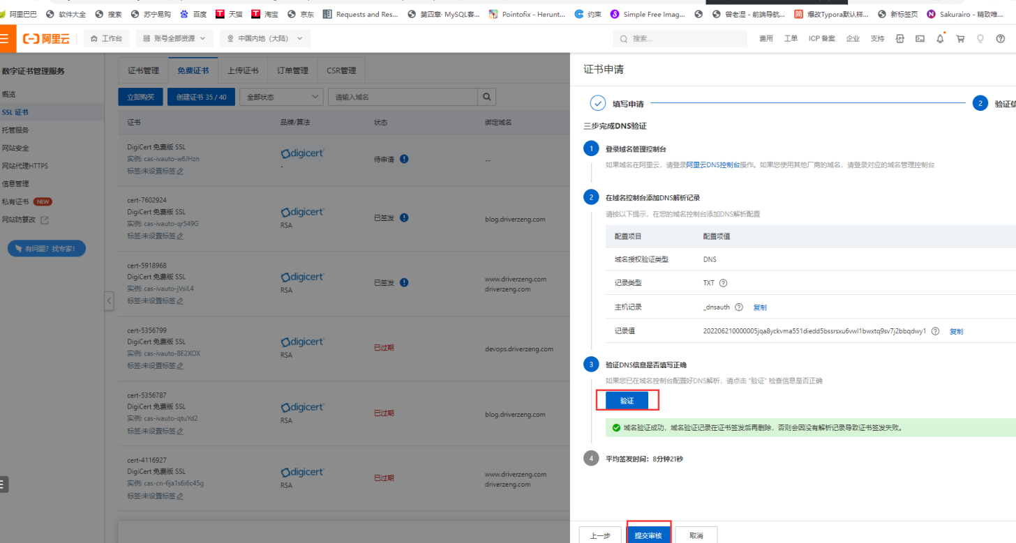Edit tag pencil for cert-7602924
This screenshot has width=1016, height=543.
click(180, 236)
